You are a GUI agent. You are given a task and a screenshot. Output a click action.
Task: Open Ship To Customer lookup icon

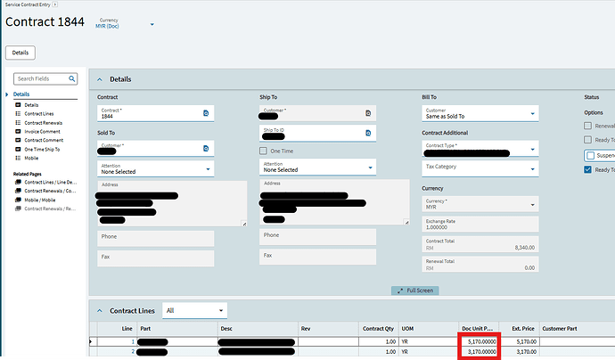pyautogui.click(x=368, y=113)
